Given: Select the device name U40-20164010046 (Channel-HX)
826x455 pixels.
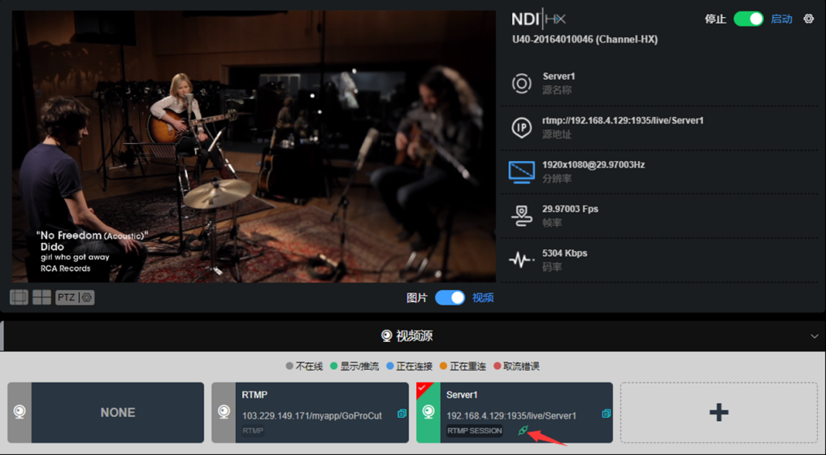Looking at the screenshot, I should point(585,40).
